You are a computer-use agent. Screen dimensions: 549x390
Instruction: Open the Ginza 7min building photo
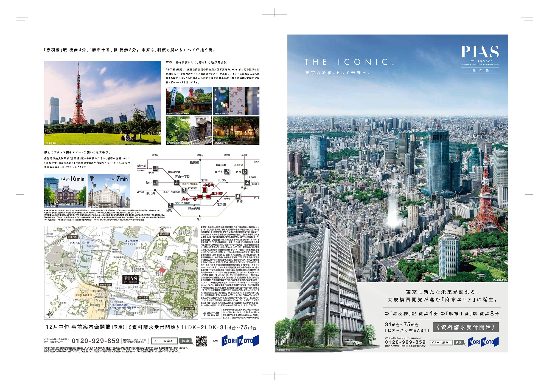[x=109, y=190]
